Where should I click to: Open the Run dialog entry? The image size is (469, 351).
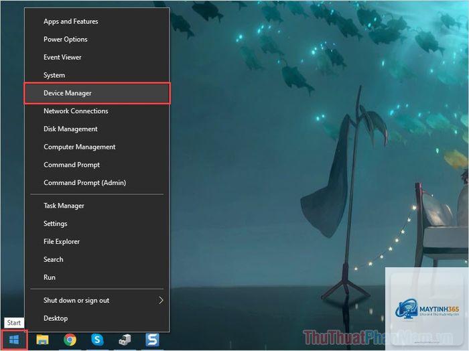tap(97, 277)
